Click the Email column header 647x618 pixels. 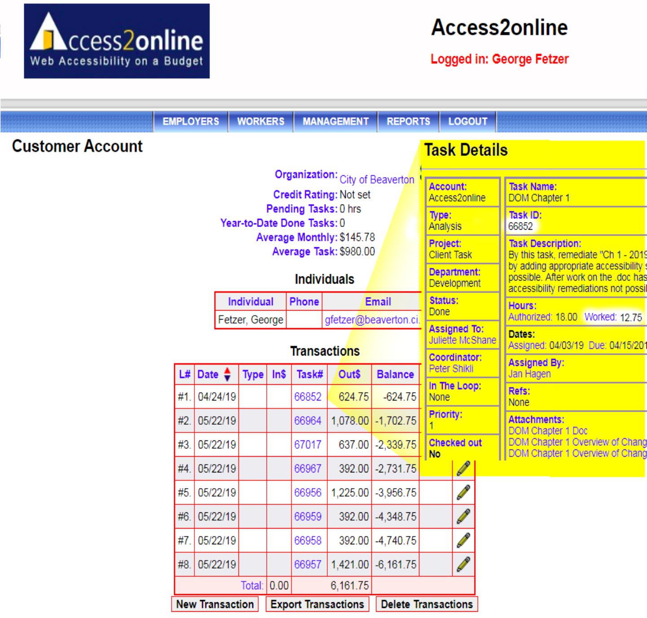[378, 302]
